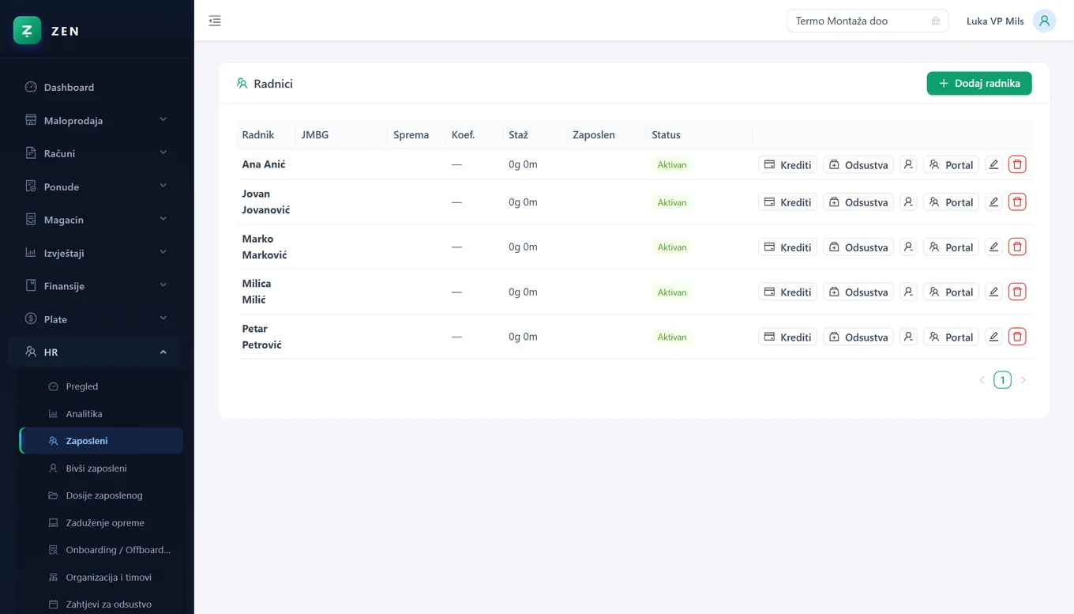Edit Petar Petrović with the pencil icon
This screenshot has width=1074, height=614.
coord(993,337)
